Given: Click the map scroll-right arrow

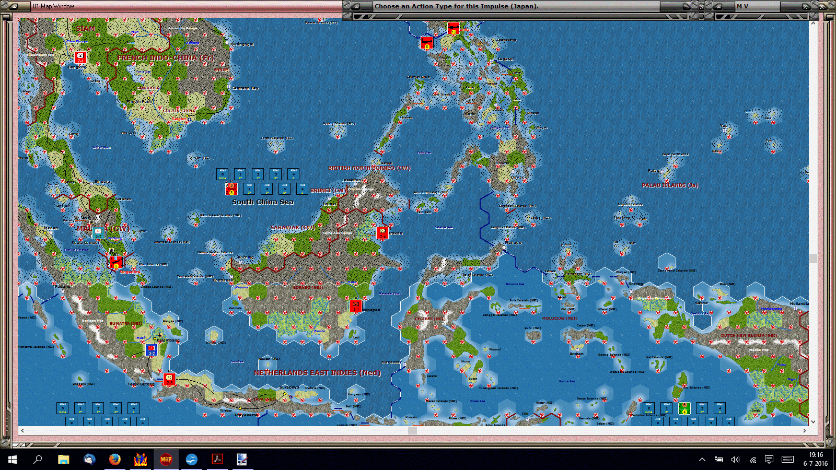Looking at the screenshot, I should click(x=805, y=430).
